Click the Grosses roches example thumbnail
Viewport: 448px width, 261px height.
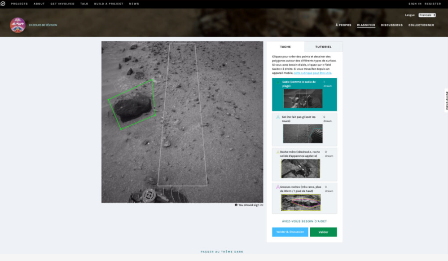pyautogui.click(x=301, y=202)
